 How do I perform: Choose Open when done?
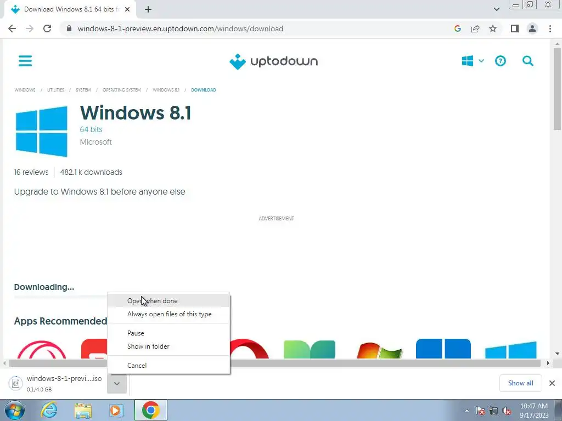(168, 301)
